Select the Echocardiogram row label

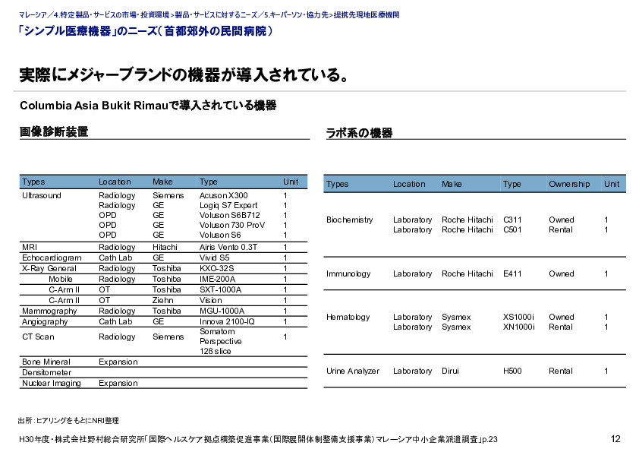[52, 258]
